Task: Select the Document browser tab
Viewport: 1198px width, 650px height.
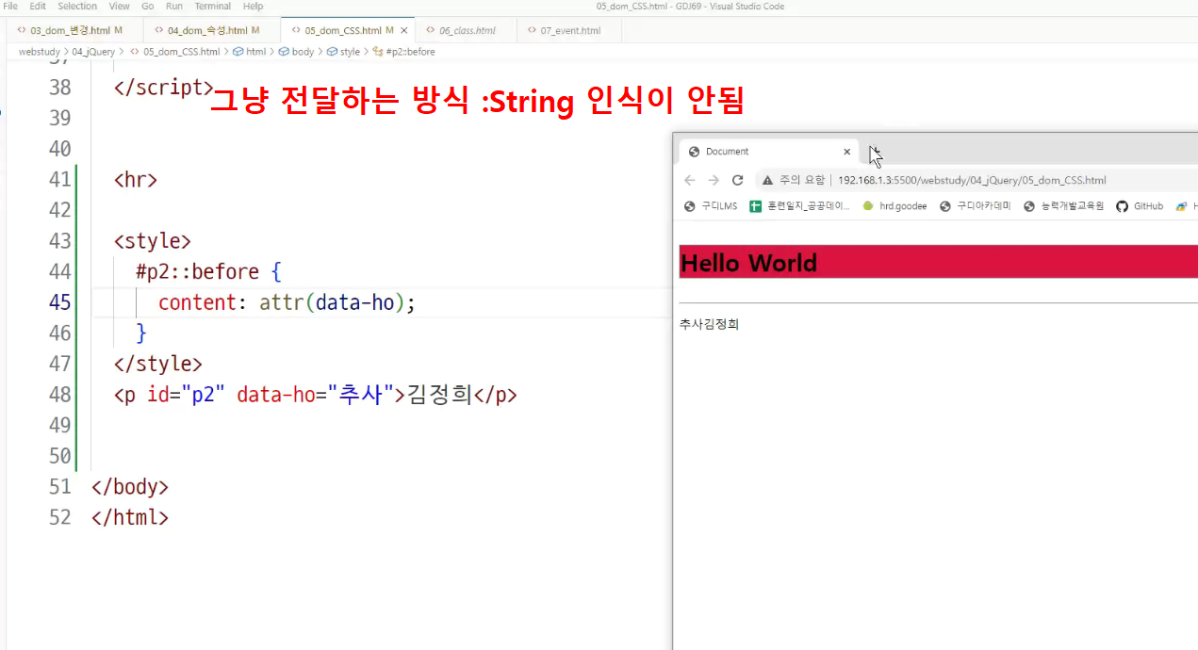Action: pos(768,151)
